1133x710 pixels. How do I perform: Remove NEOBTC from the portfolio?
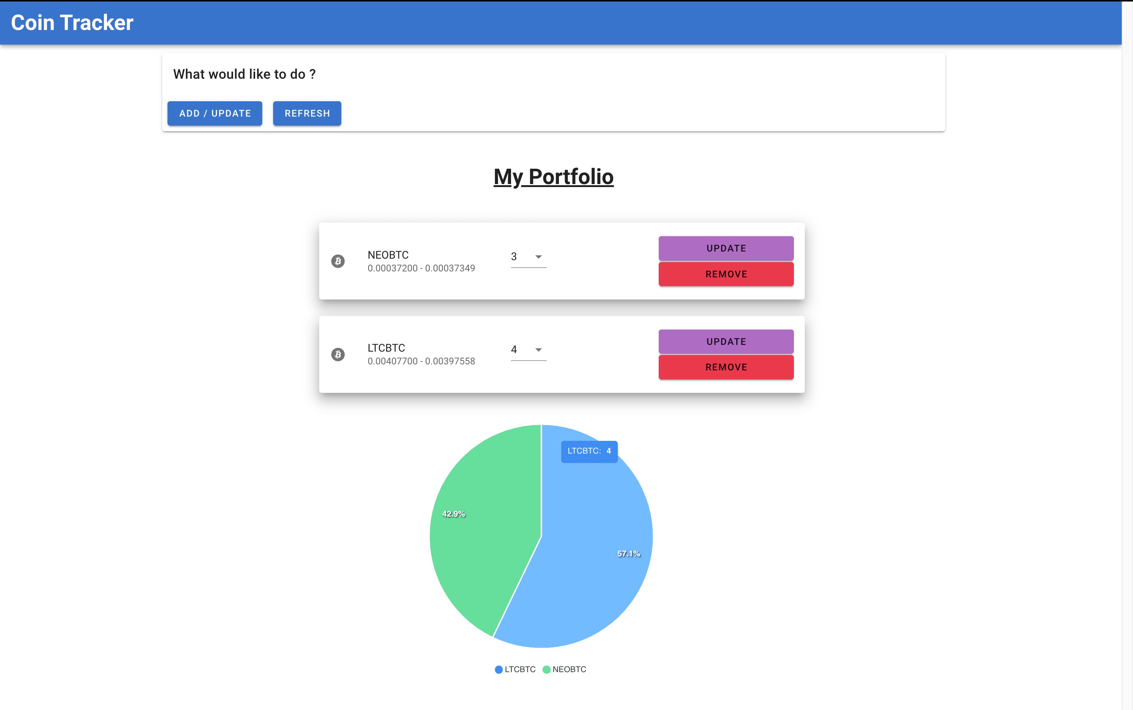click(x=726, y=274)
